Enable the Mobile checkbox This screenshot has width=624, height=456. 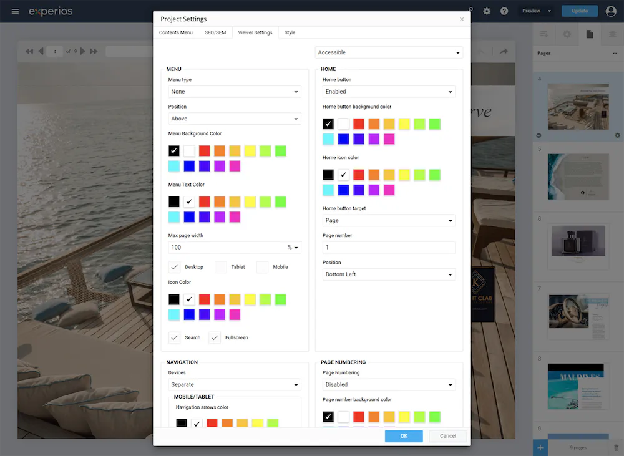(x=262, y=267)
